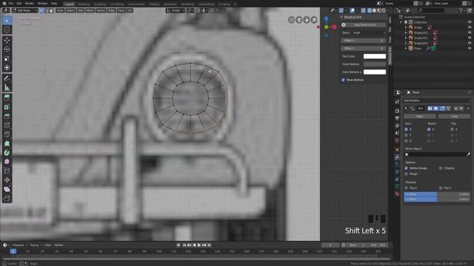Screen dimensions: 474x266
Task: Switch to the Layout workspace tab
Action: coord(69,4)
